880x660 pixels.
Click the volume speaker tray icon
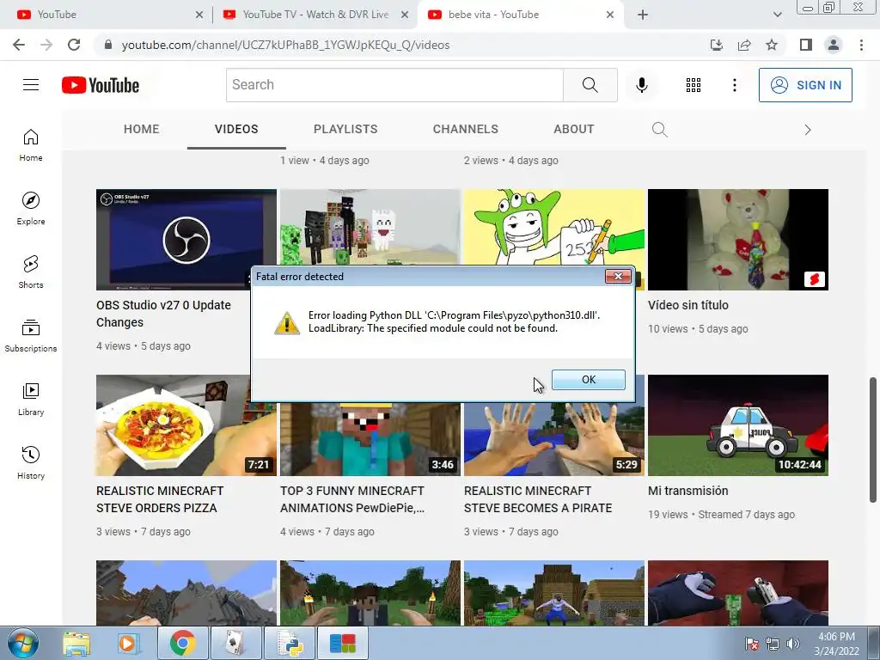(x=793, y=644)
